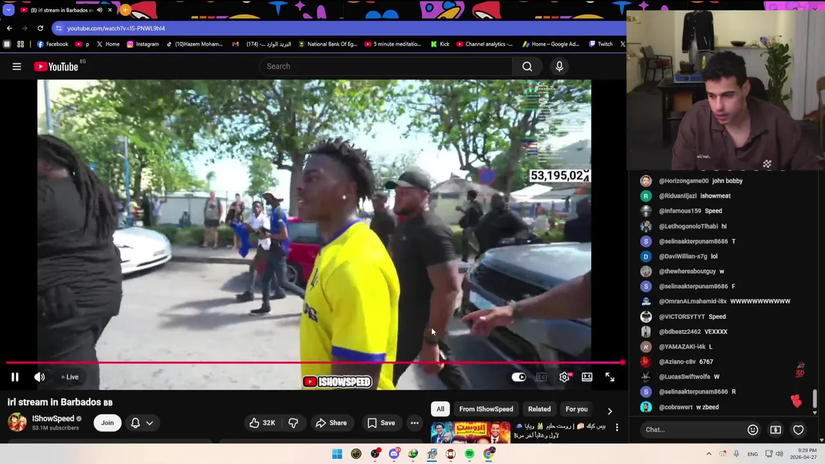825x464 pixels.
Task: Open the Instagram bookmark
Action: (x=142, y=44)
